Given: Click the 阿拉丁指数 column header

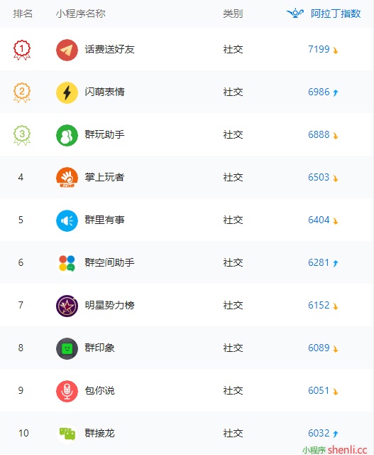Looking at the screenshot, I should pos(336,14).
